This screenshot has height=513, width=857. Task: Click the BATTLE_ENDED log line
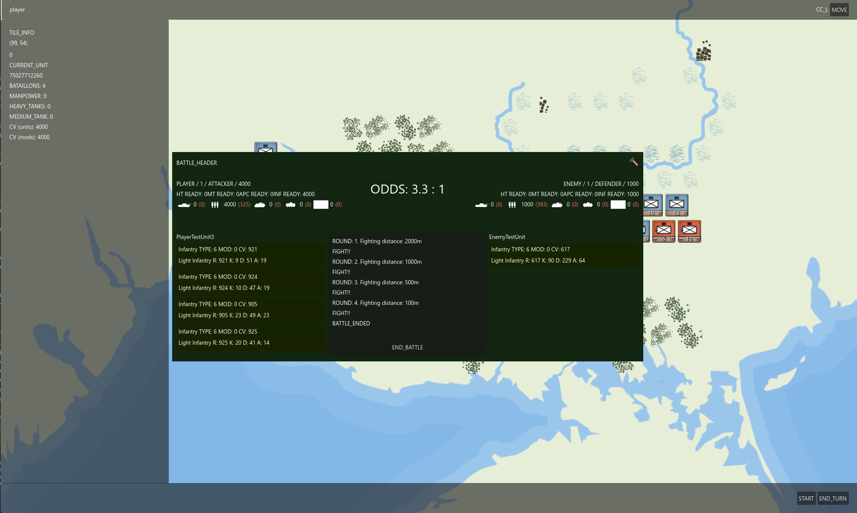(x=351, y=323)
